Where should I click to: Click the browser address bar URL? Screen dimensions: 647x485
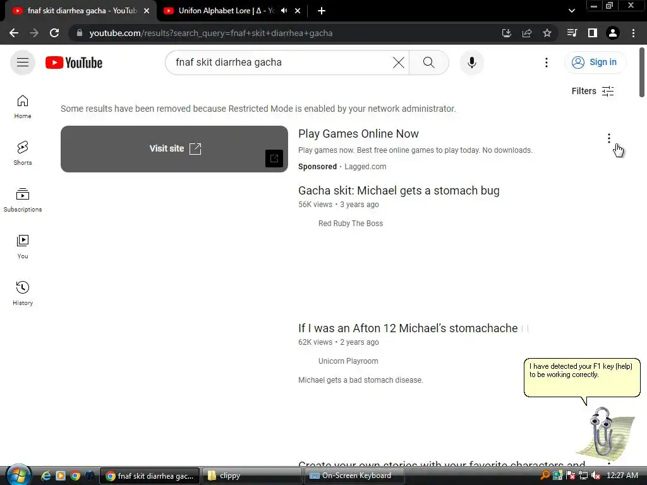pyautogui.click(x=211, y=33)
